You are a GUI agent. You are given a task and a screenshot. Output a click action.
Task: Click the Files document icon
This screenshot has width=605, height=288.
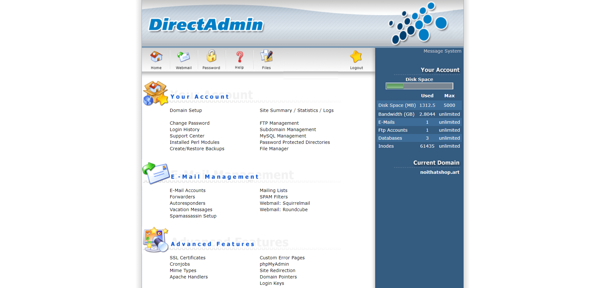tap(266, 56)
